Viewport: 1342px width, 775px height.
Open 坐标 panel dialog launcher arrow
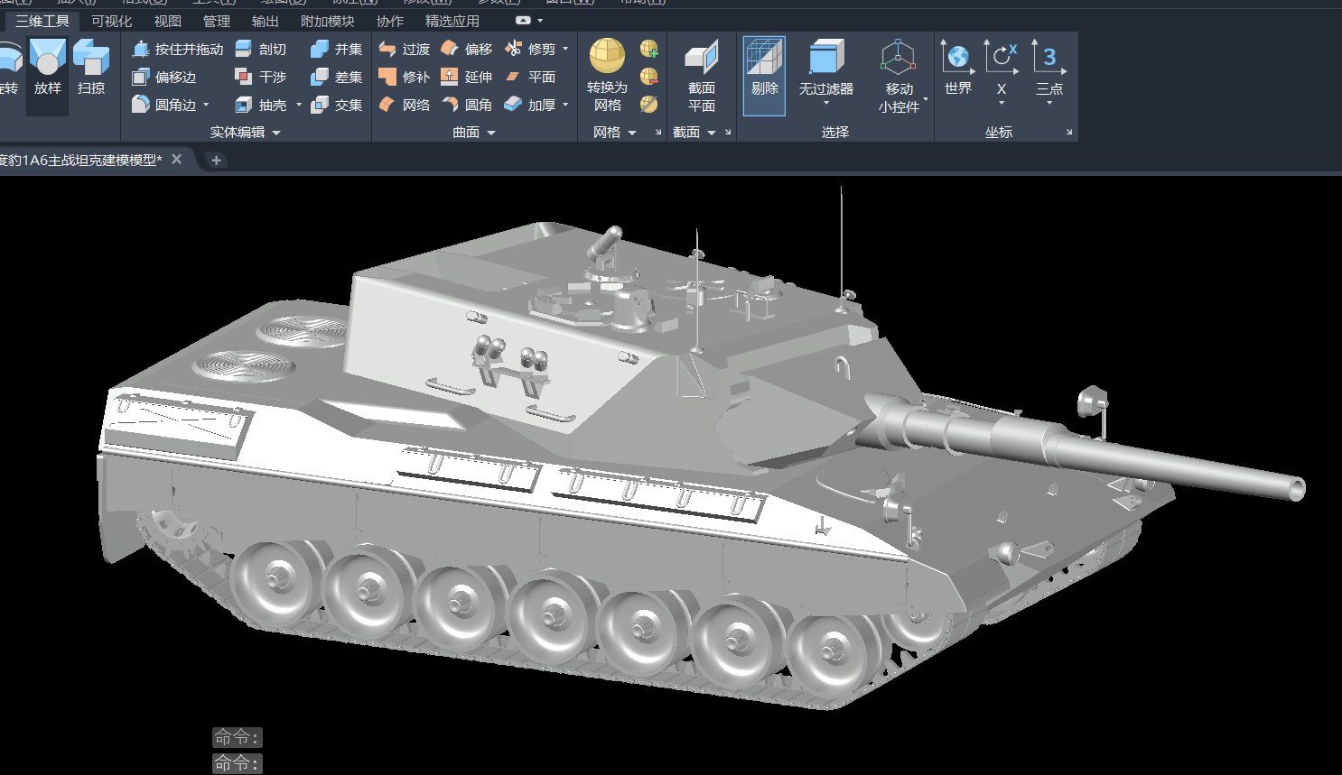pos(1069,133)
